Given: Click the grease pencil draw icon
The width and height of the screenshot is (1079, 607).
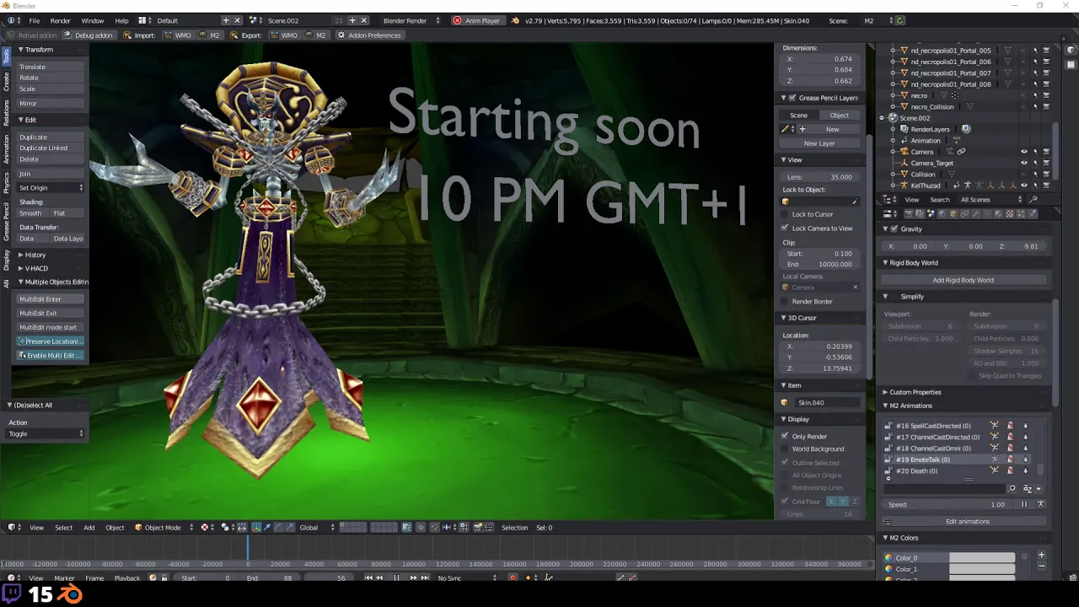Looking at the screenshot, I should click(786, 129).
